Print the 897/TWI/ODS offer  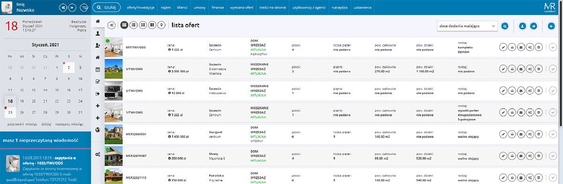click(x=513, y=47)
